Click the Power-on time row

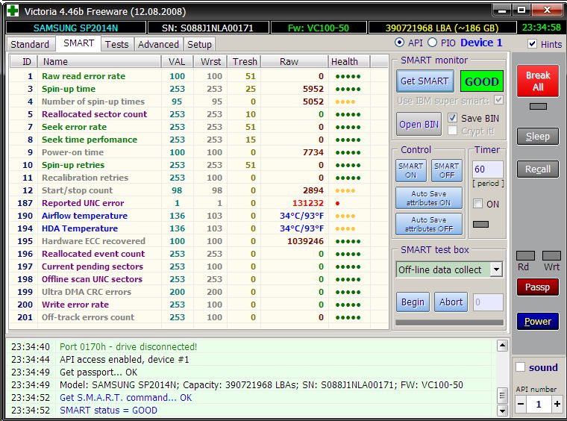tap(198, 152)
